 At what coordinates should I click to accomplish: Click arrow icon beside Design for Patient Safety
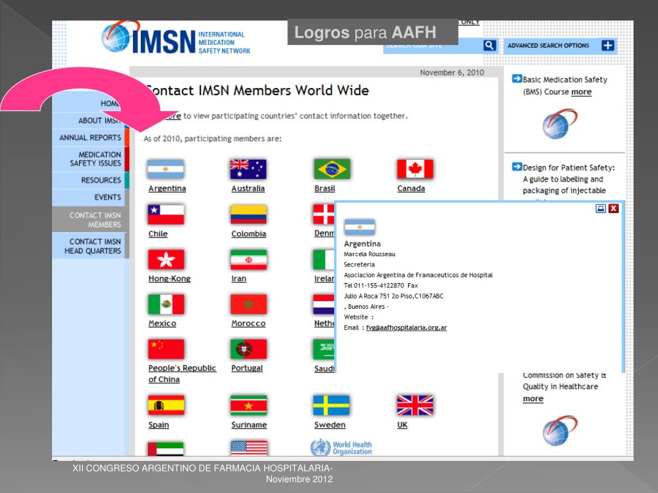click(x=517, y=167)
